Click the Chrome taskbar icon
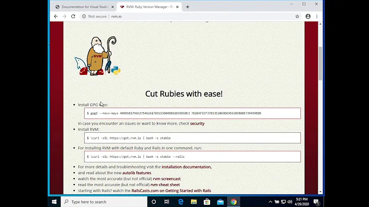The height and width of the screenshot is (207, 369). pyautogui.click(x=234, y=202)
